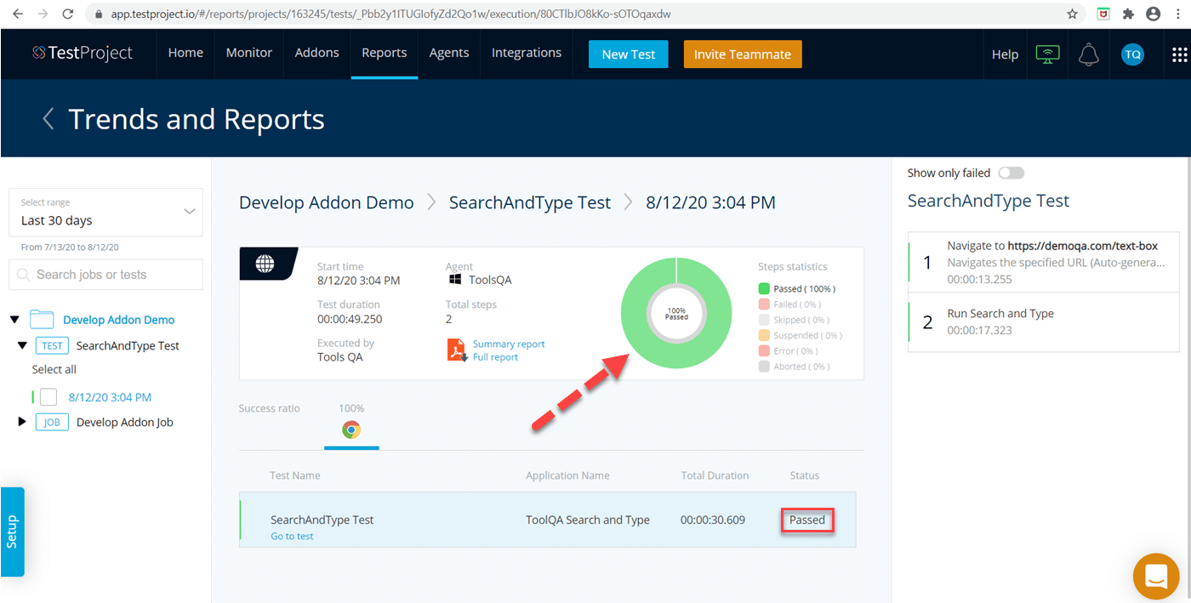1191x603 pixels.
Task: Open the Setup side tab
Action: (x=12, y=532)
